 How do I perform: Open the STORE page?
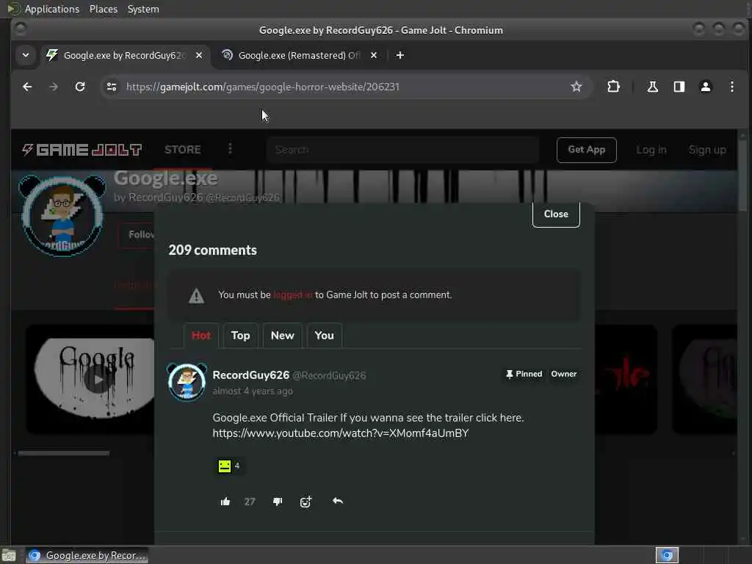coord(183,150)
